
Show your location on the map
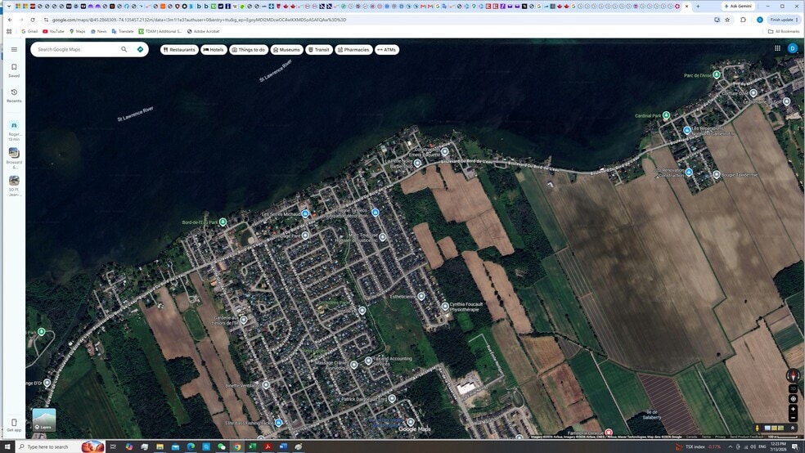coord(794,398)
